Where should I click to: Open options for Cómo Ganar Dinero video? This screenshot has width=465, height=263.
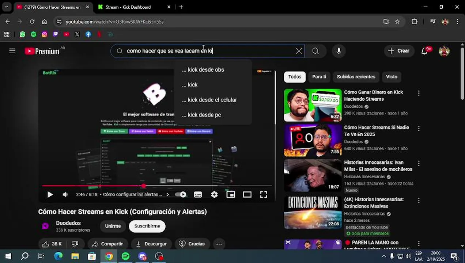tap(419, 93)
